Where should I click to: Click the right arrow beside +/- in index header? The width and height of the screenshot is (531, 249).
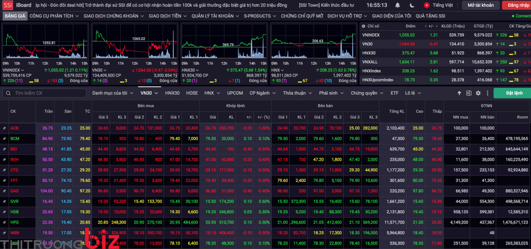[437, 26]
